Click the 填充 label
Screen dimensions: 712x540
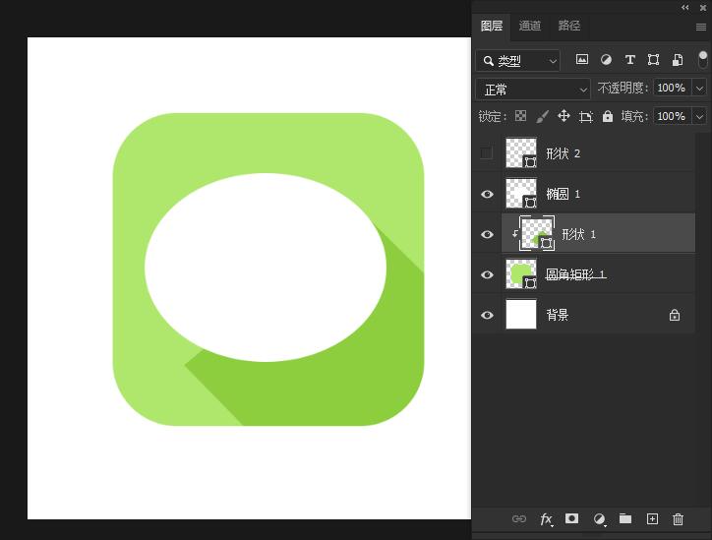pyautogui.click(x=634, y=117)
